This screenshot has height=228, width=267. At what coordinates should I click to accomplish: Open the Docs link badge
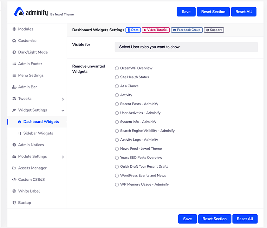pos(133,30)
